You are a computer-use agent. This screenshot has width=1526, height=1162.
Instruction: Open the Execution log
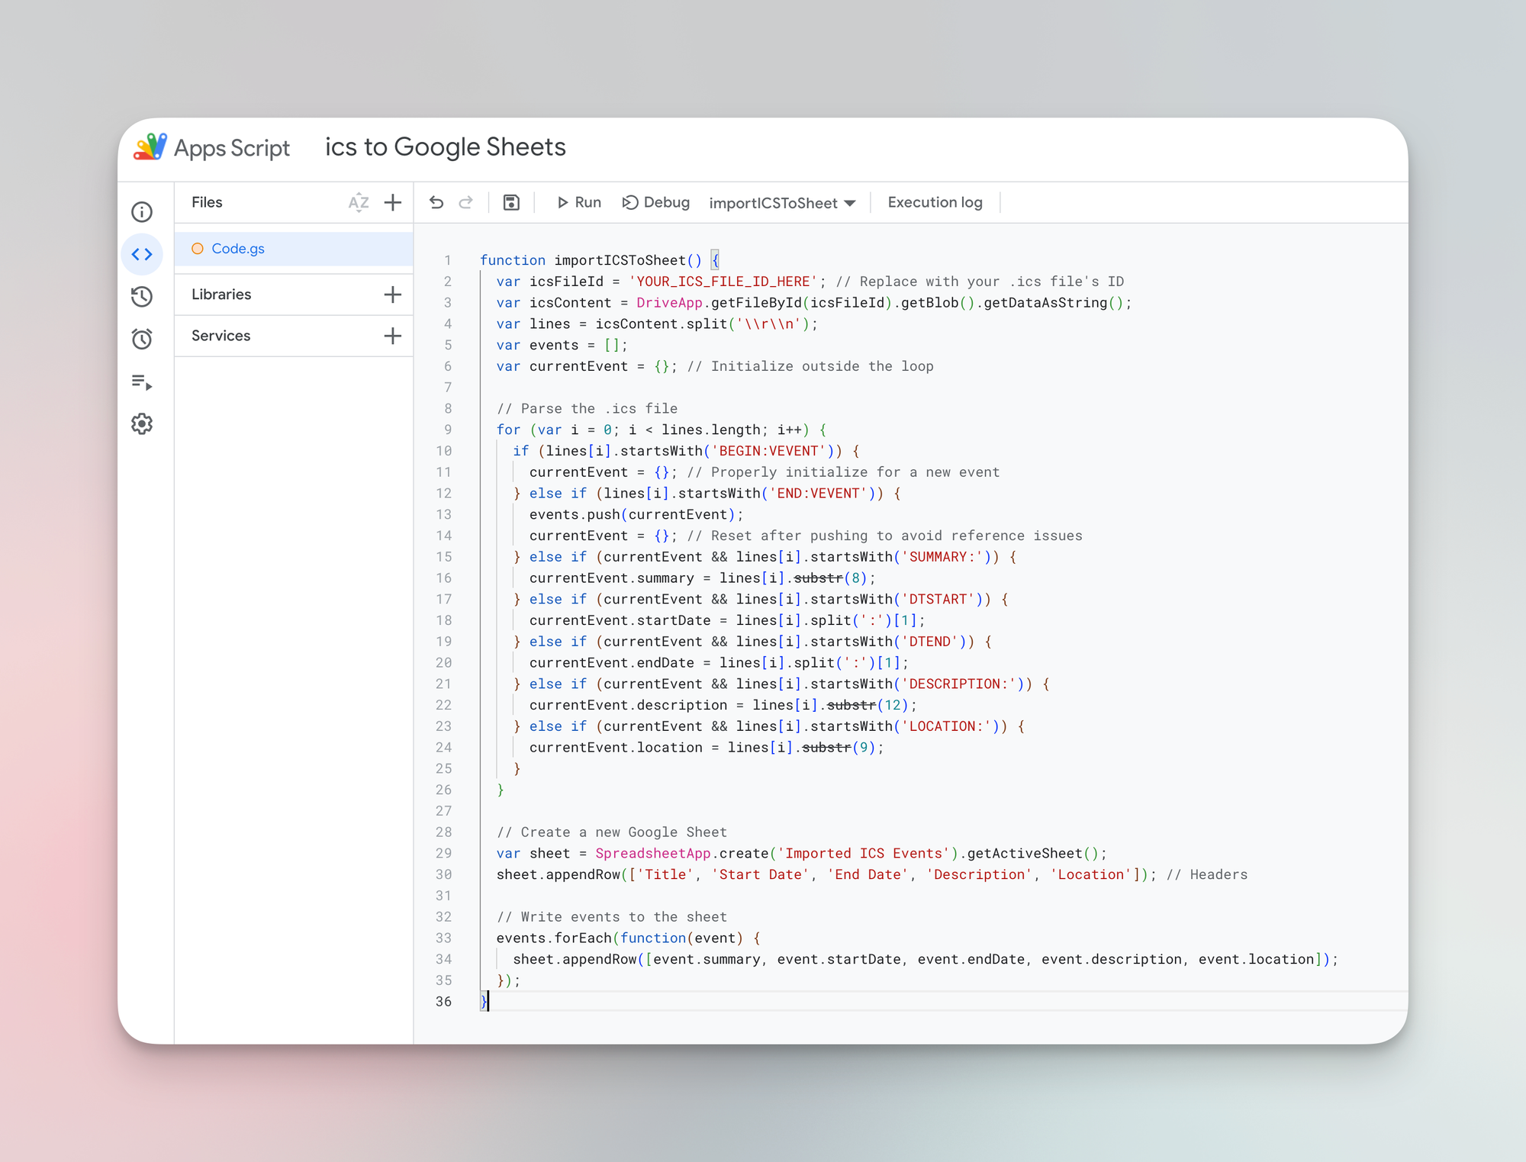click(x=935, y=202)
